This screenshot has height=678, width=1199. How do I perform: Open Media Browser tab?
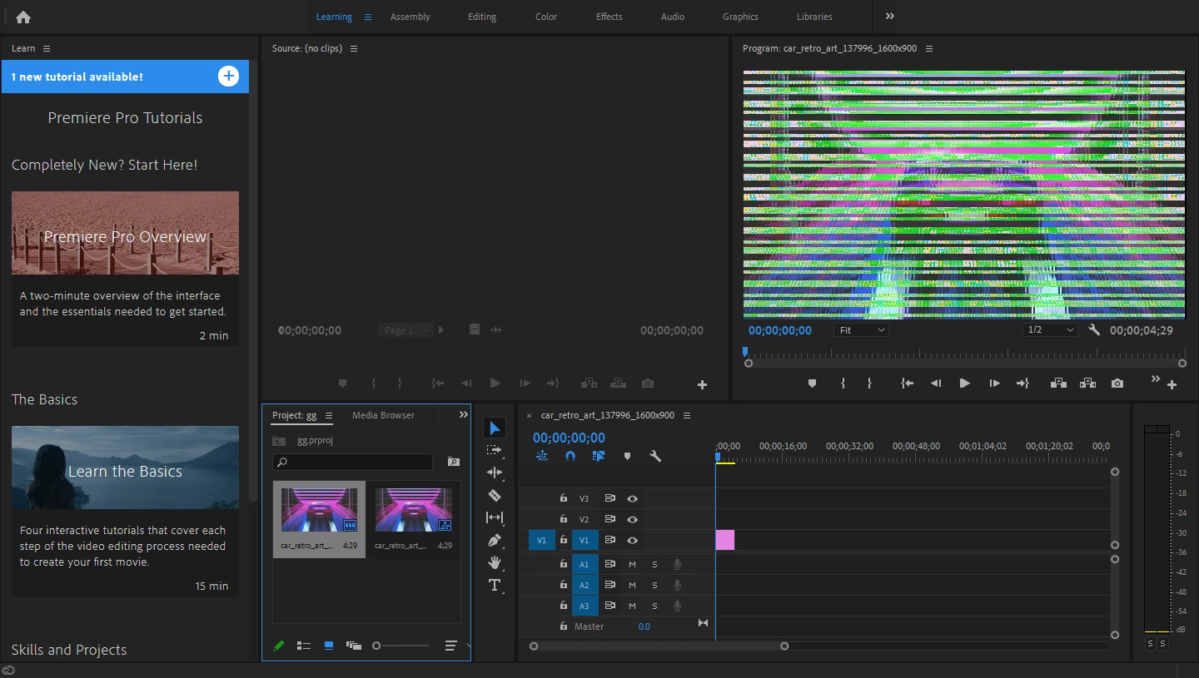(383, 415)
